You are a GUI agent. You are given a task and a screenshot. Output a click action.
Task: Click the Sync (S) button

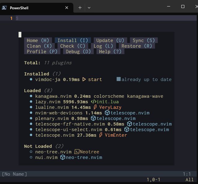tap(144, 41)
